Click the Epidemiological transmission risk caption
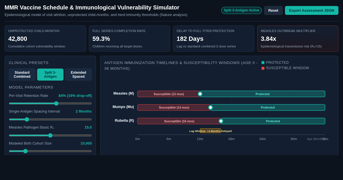 pyautogui.click(x=291, y=46)
